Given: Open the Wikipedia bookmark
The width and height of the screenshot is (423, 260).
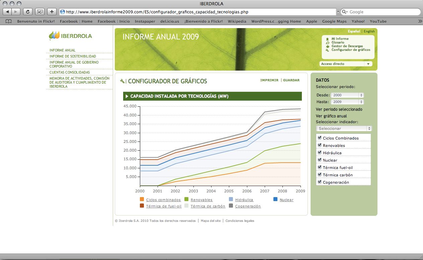Looking at the screenshot, I should click(x=237, y=21).
